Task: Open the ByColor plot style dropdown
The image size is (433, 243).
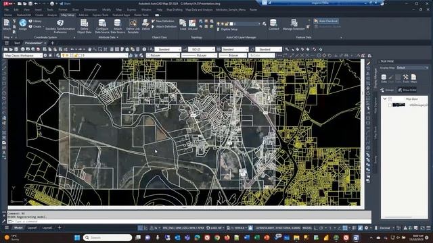Action: 261,55
